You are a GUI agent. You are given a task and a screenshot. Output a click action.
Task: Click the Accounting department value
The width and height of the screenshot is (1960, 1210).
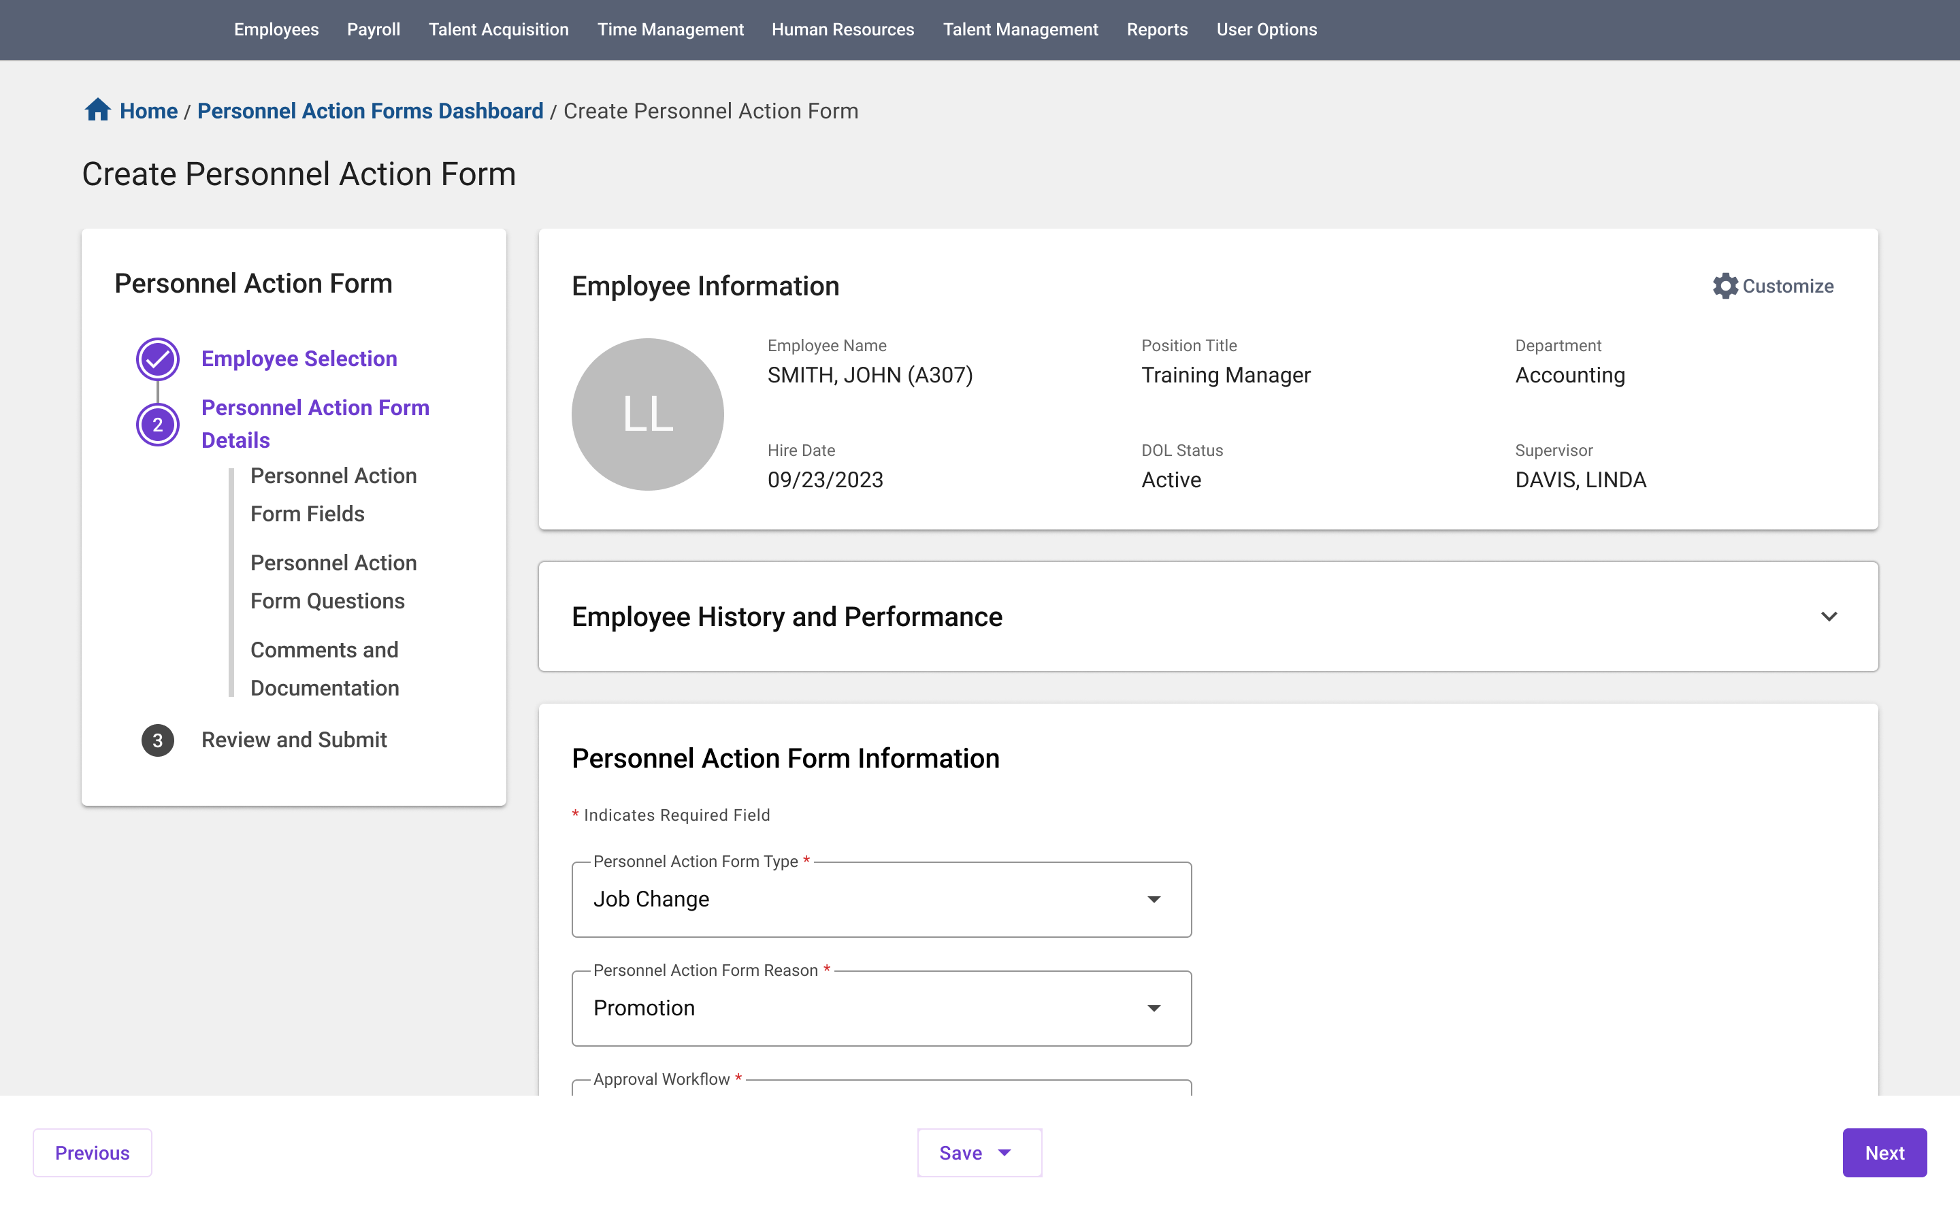(x=1569, y=376)
